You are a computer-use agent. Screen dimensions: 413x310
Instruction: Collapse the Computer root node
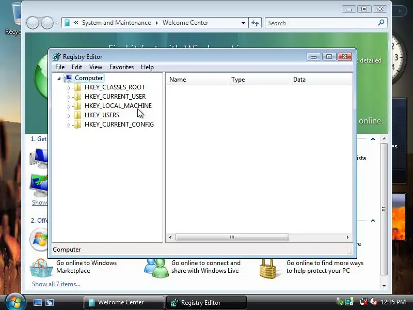pos(59,79)
